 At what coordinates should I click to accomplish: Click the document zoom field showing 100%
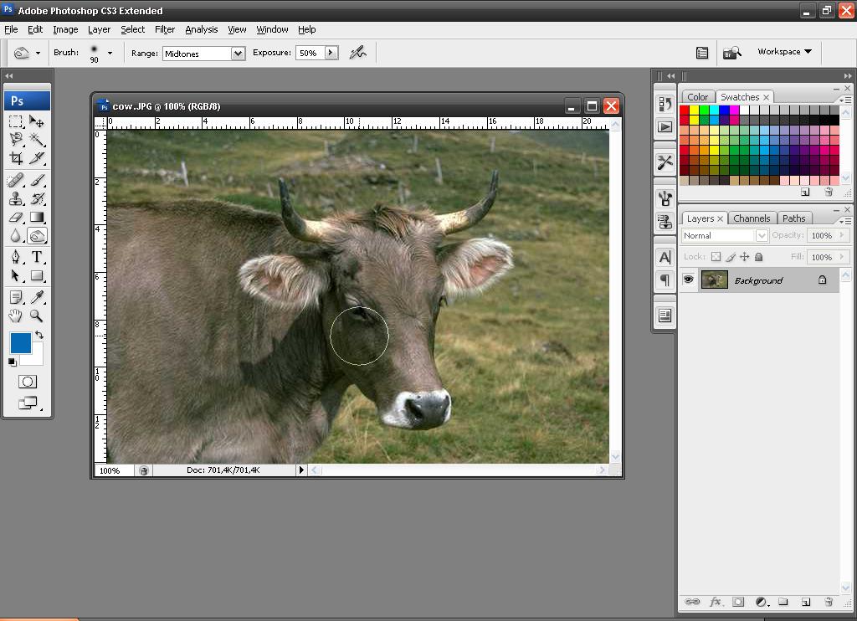(114, 470)
